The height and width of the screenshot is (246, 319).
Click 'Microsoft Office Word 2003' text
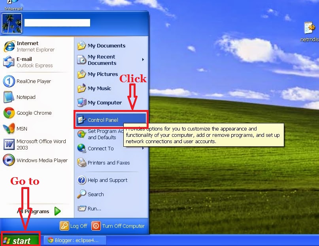click(x=41, y=144)
